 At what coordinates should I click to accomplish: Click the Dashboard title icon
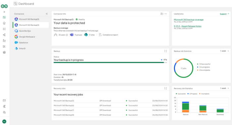coord(15,4)
